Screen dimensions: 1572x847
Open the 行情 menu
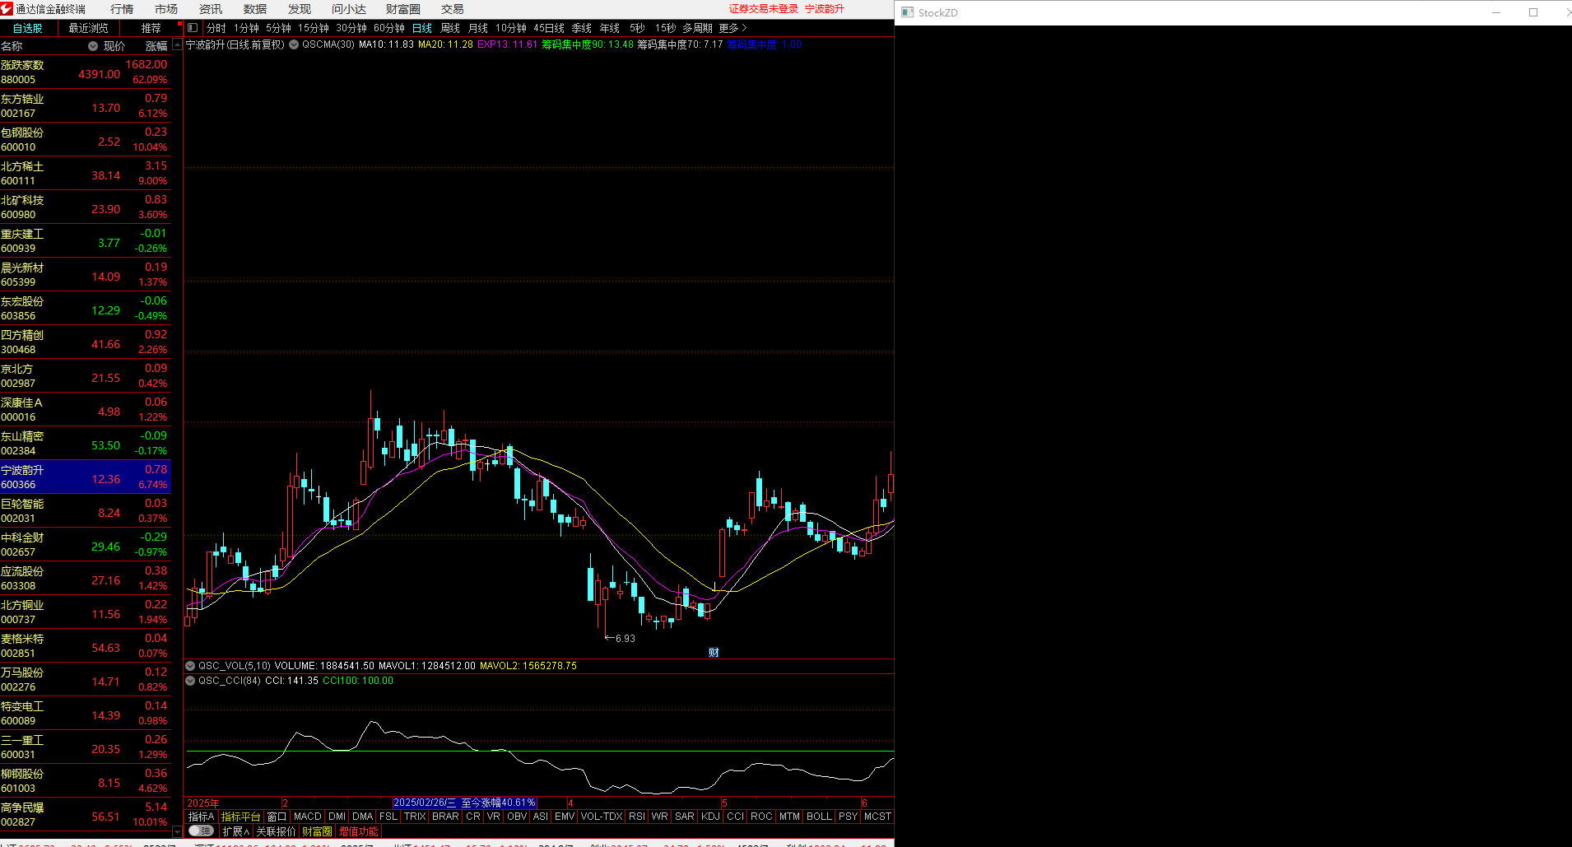click(x=122, y=9)
